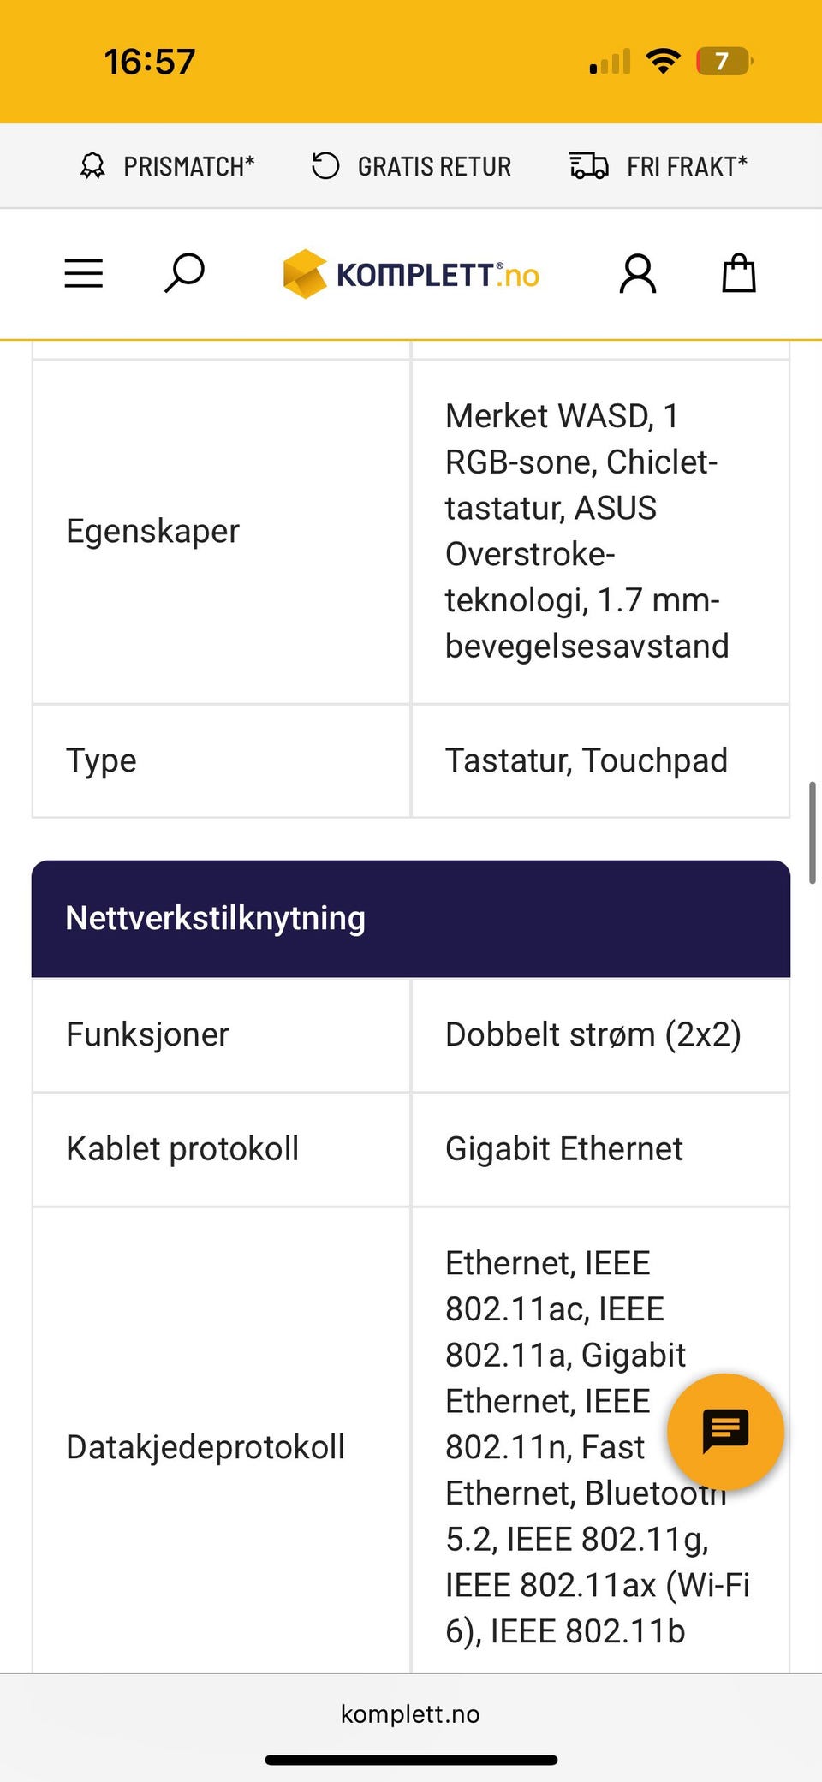
Task: Tap the Prismatch ribbon icon
Action: click(92, 166)
